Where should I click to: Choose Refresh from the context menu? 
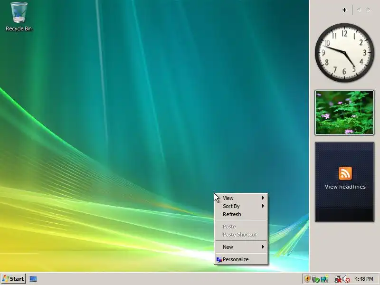point(241,214)
